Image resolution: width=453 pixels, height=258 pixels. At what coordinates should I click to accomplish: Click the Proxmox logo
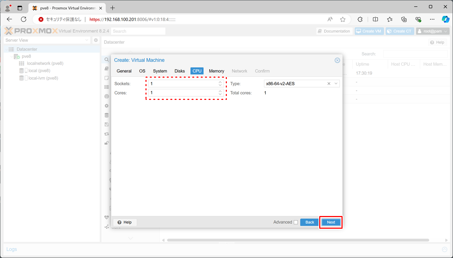pos(30,31)
